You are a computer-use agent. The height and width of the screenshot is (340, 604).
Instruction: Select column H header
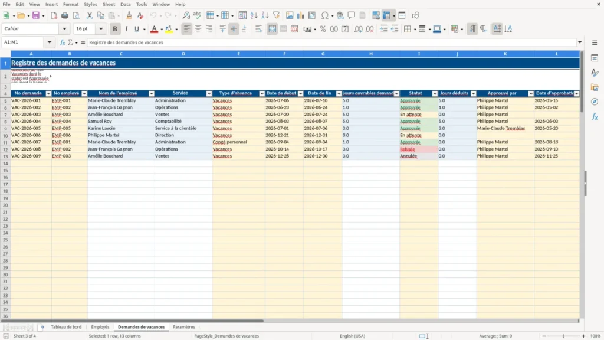coord(371,54)
